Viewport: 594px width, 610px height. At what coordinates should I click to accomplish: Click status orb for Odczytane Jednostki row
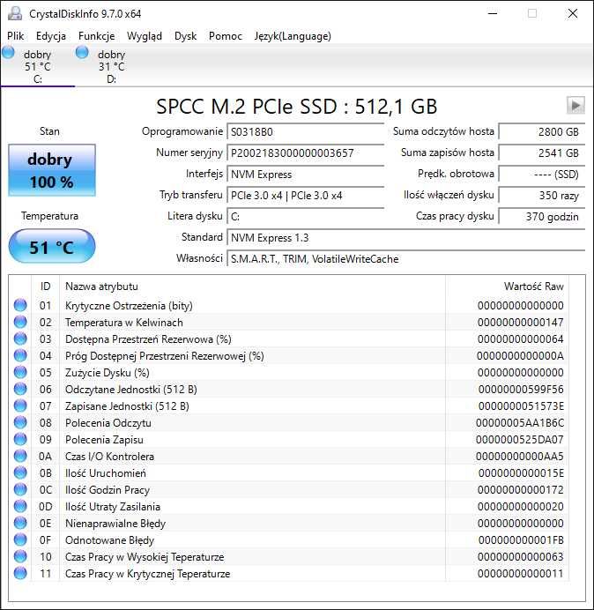click(20, 389)
